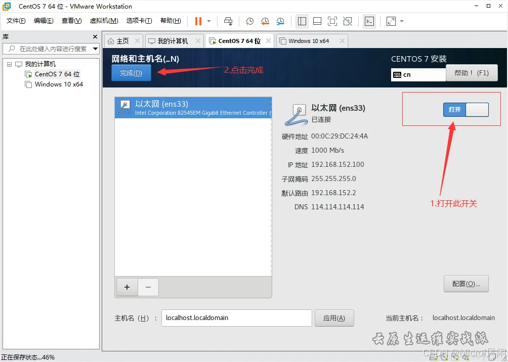Screen dimensions: 508x362
Task: Open the 选项卡(T) menu
Action: [139, 21]
